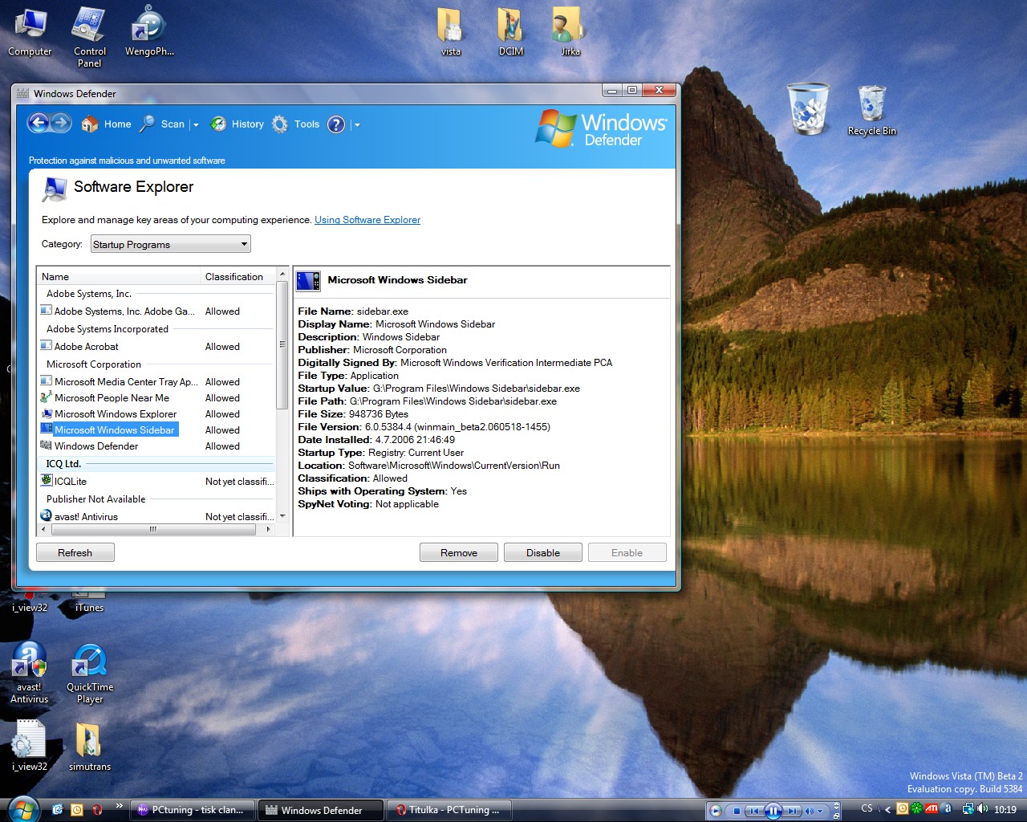
Task: Open avast! Antivirus desktop shortcut
Action: [30, 673]
